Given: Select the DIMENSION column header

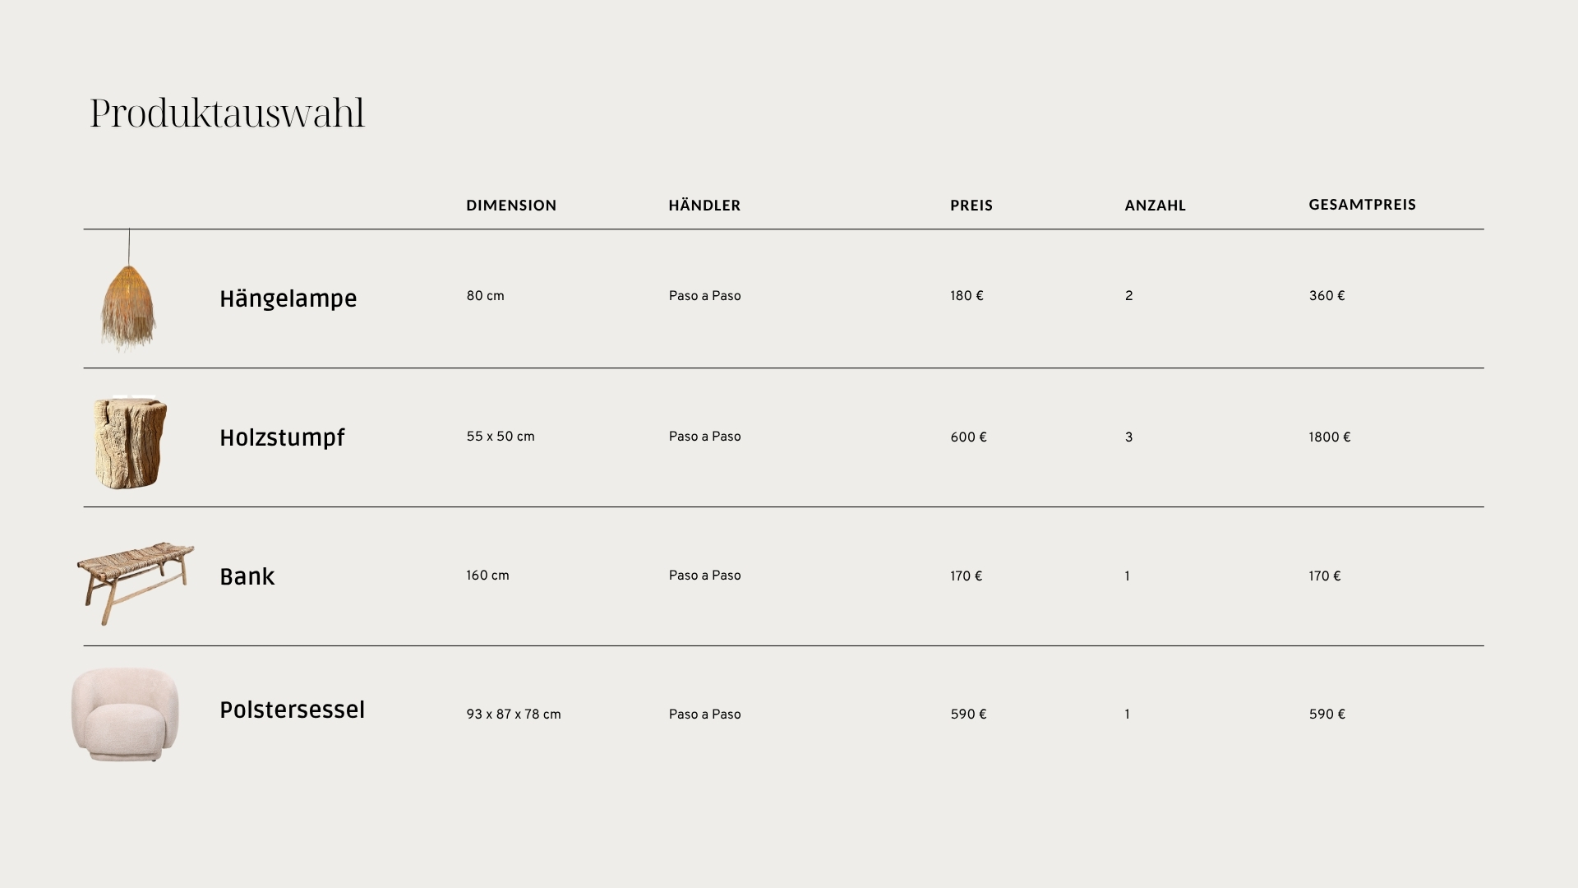Looking at the screenshot, I should click(x=511, y=206).
